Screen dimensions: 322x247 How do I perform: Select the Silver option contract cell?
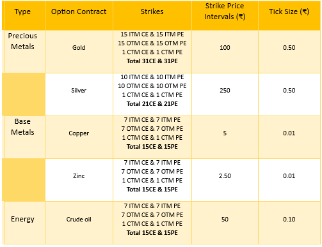tap(79, 91)
